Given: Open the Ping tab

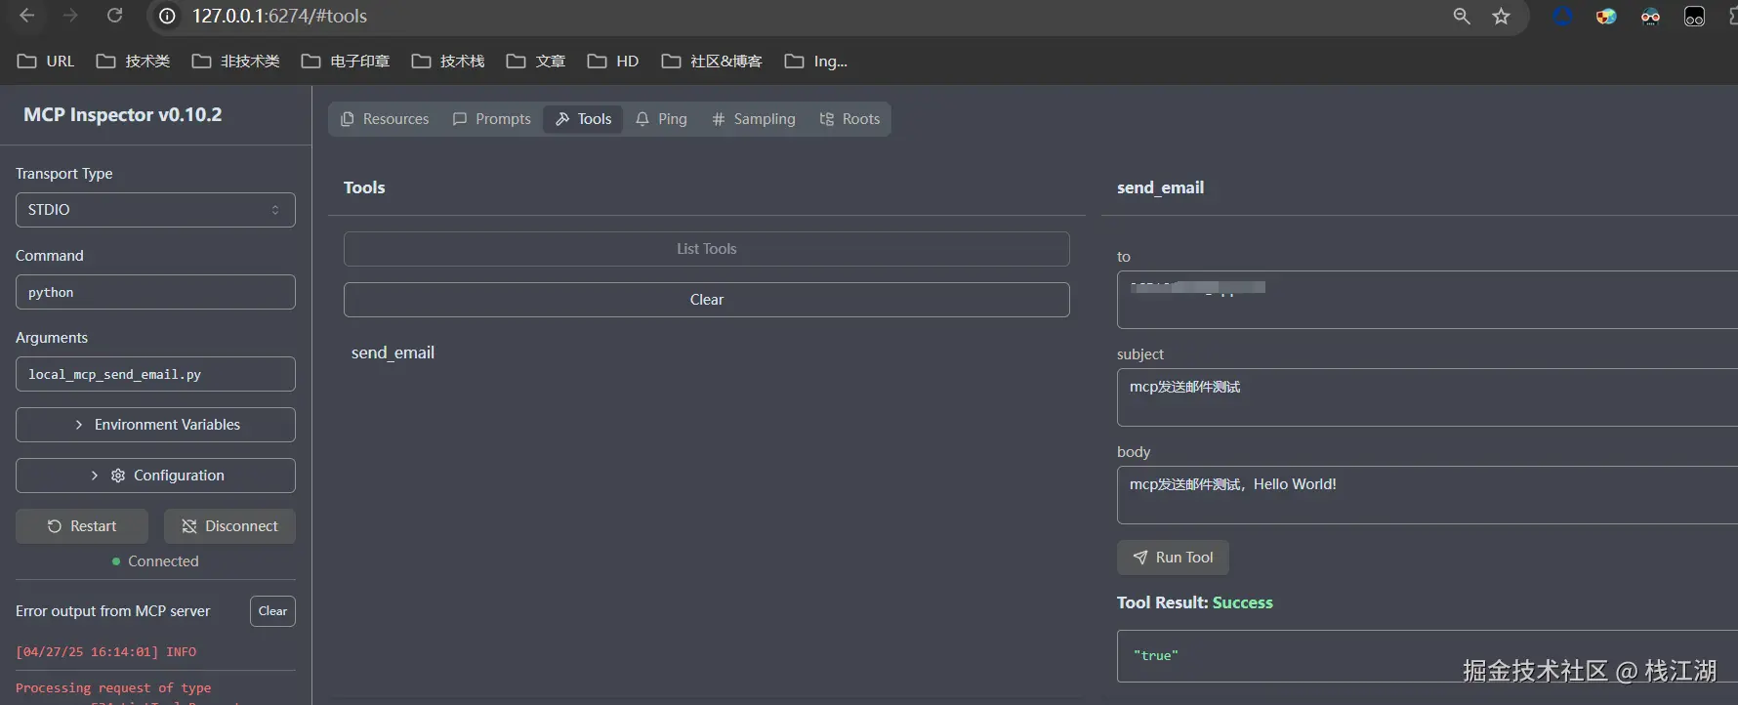Looking at the screenshot, I should click(661, 119).
